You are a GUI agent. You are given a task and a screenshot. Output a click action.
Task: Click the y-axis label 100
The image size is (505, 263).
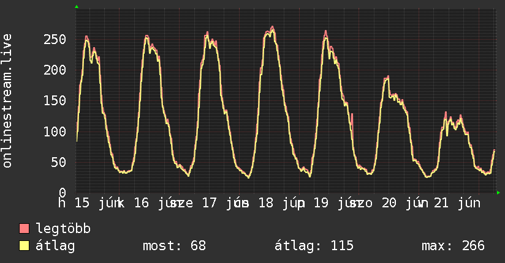pos(55,131)
